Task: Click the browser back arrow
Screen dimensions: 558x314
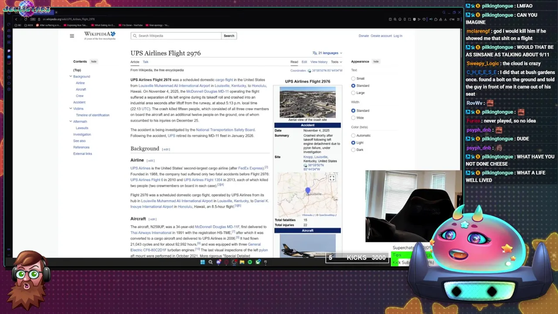Action: tap(16, 19)
